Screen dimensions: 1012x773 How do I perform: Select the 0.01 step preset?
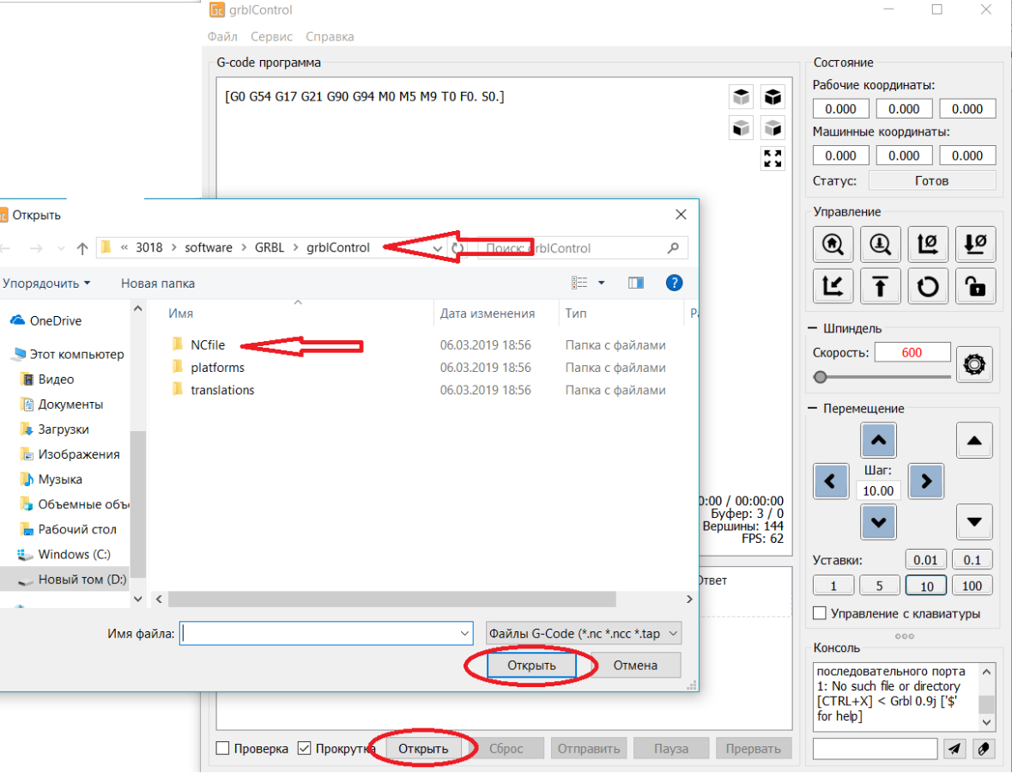click(x=925, y=560)
